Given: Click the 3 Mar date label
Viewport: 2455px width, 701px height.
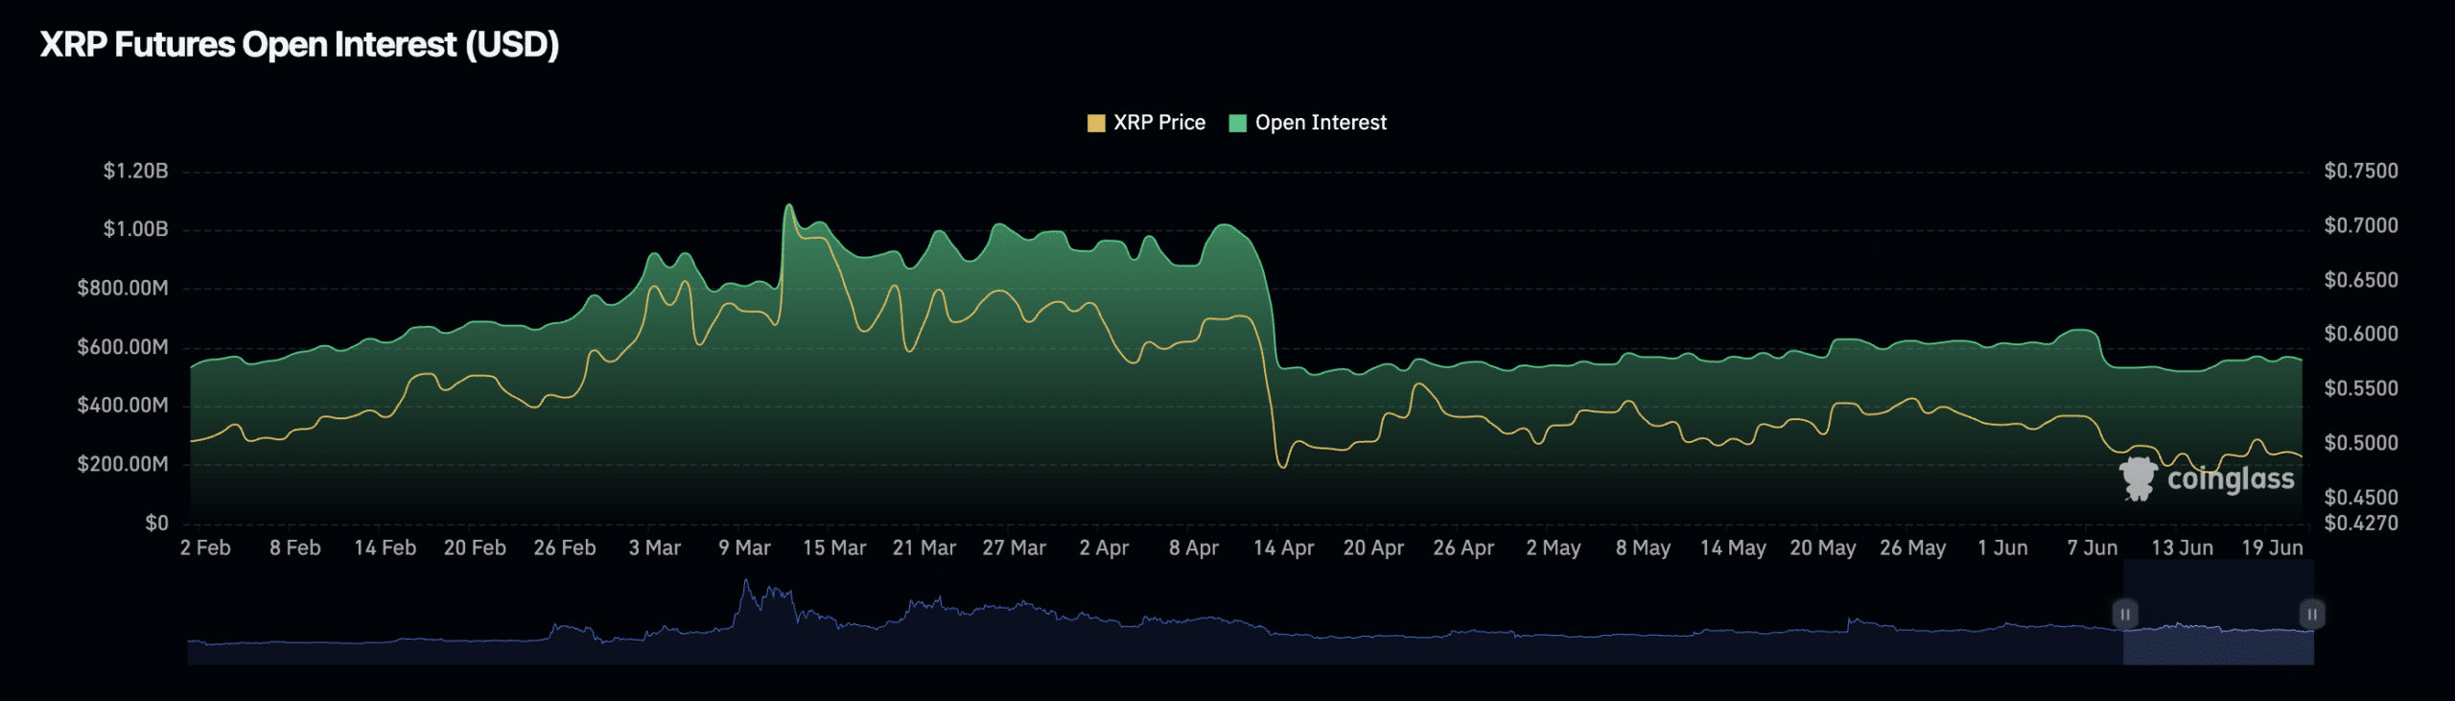Looking at the screenshot, I should (655, 548).
